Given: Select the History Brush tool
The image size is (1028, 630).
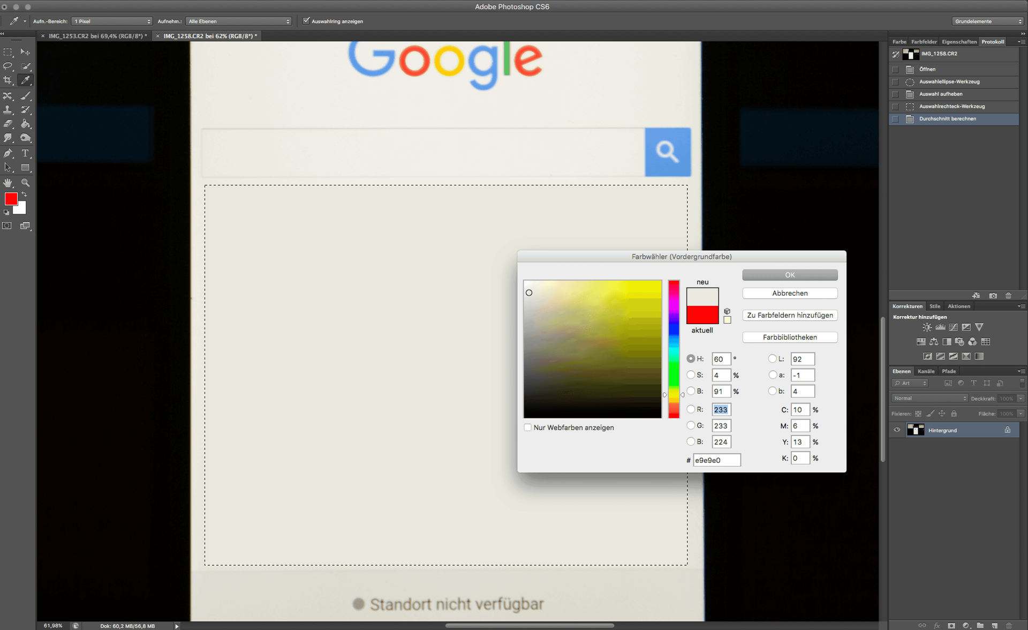Looking at the screenshot, I should (x=25, y=110).
